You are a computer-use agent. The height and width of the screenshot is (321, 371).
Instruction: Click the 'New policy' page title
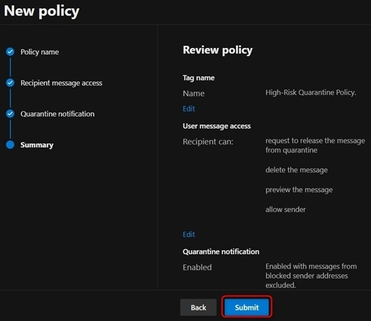coord(42,11)
